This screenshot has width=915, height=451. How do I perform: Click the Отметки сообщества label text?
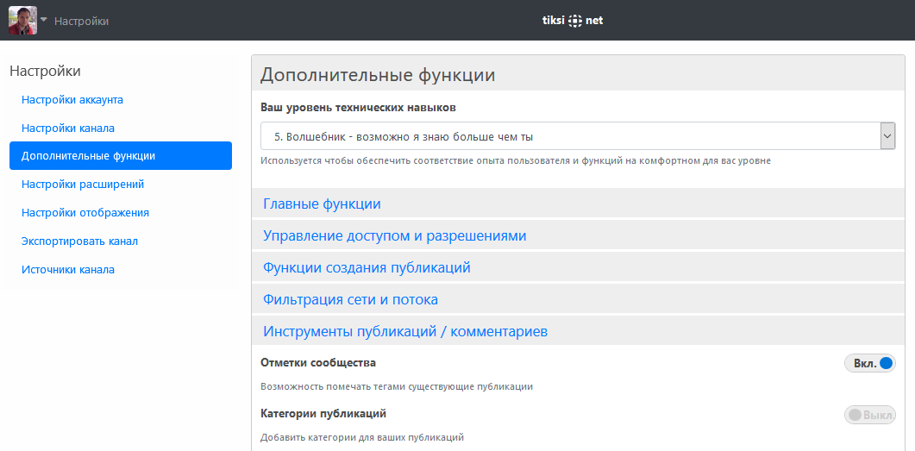pyautogui.click(x=318, y=363)
